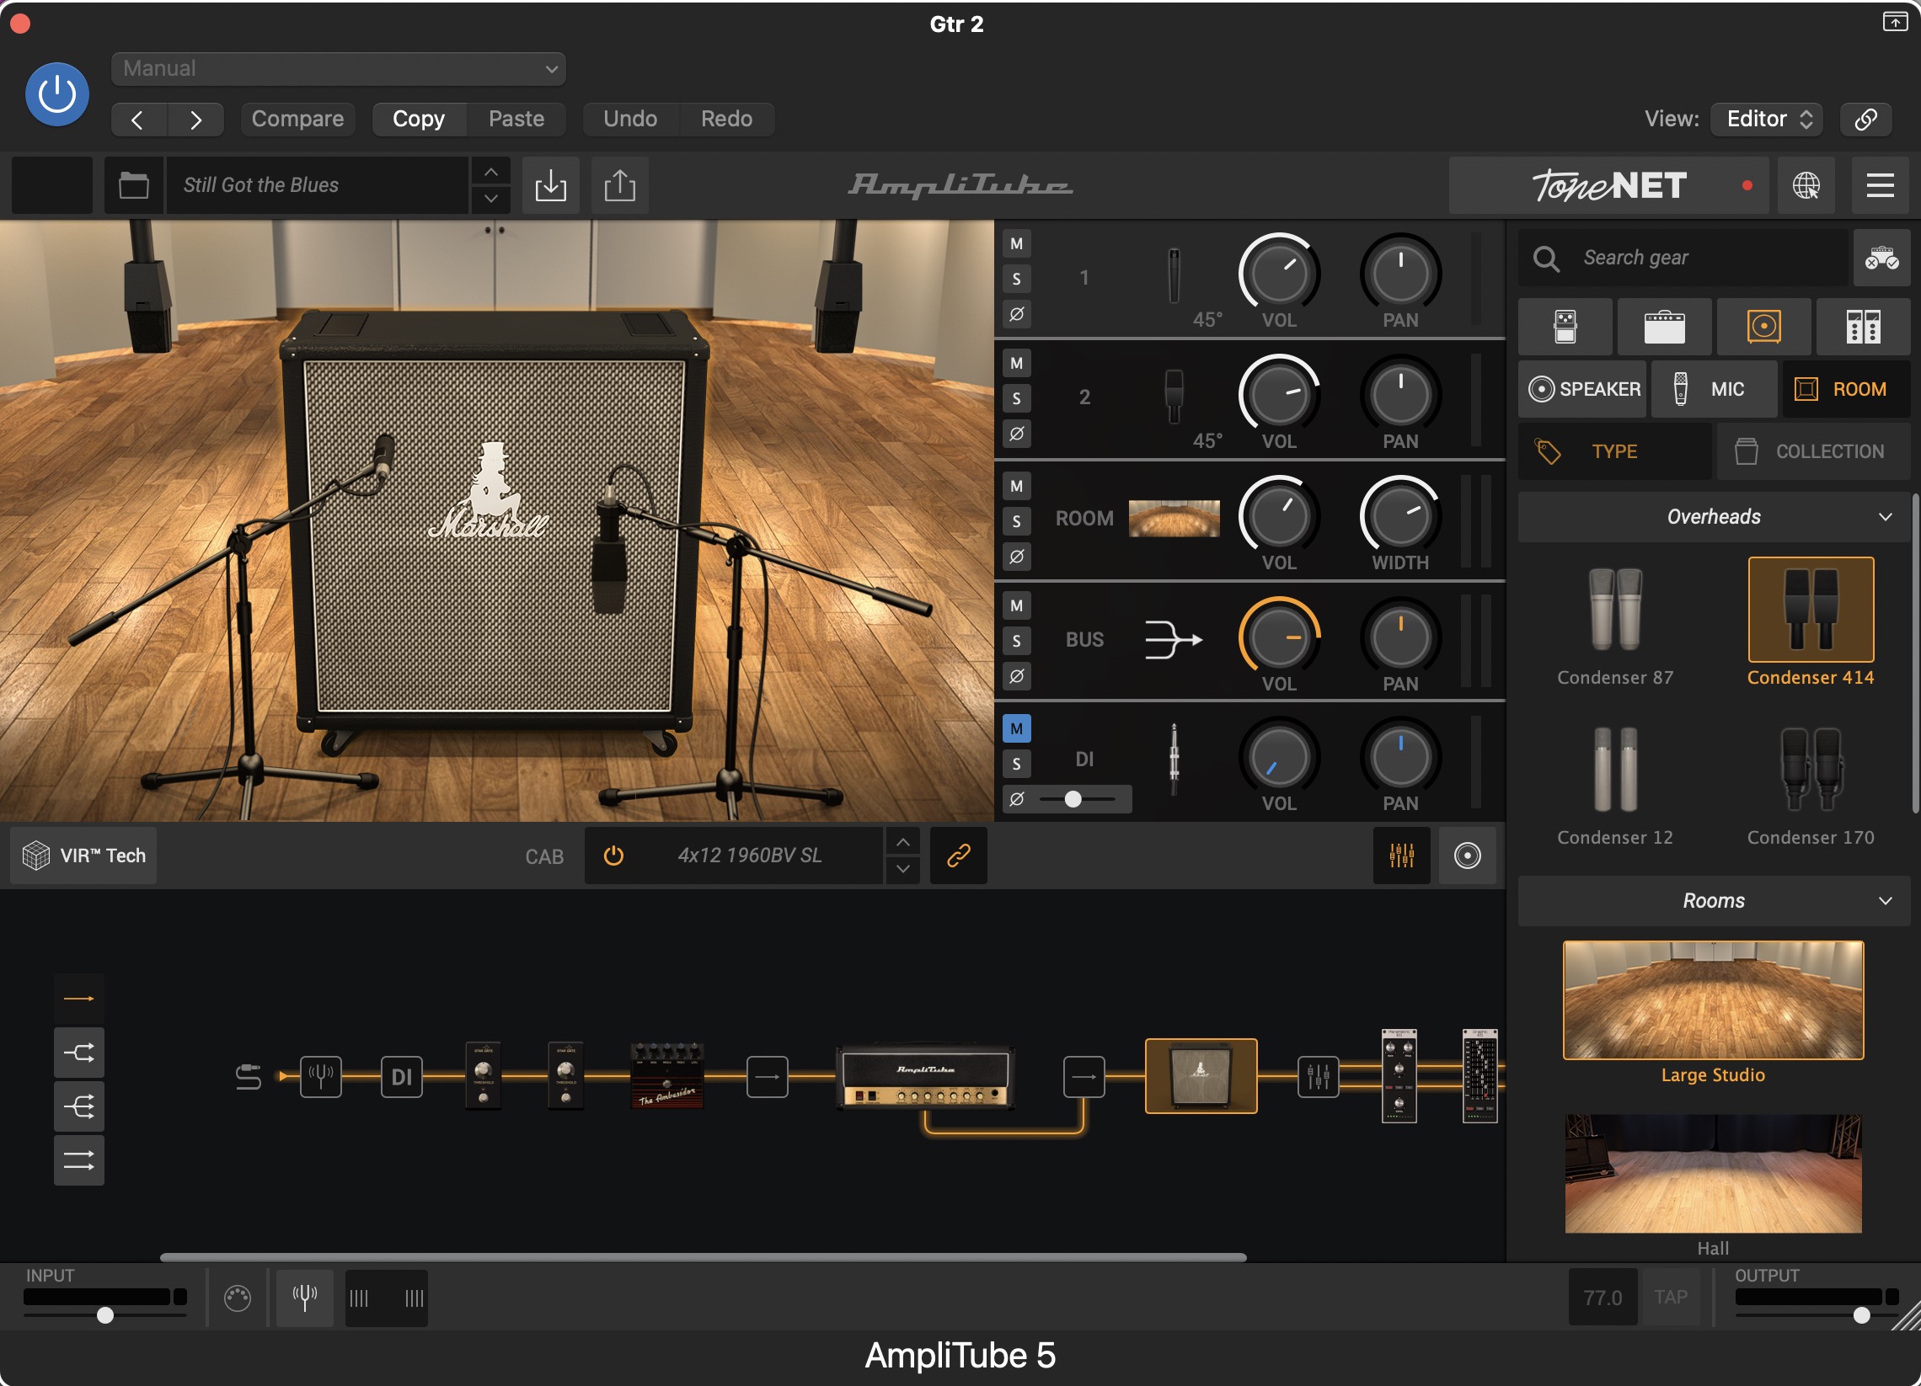Choose the Hall room thumbnail
1921x1386 pixels.
1712,1174
